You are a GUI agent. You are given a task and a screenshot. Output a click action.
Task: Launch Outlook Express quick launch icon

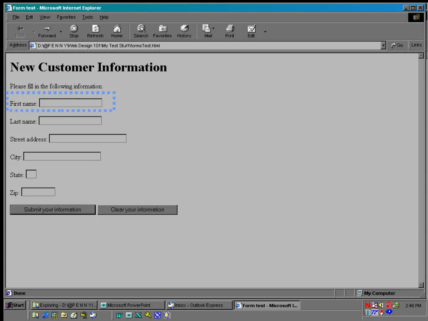pyautogui.click(x=93, y=315)
